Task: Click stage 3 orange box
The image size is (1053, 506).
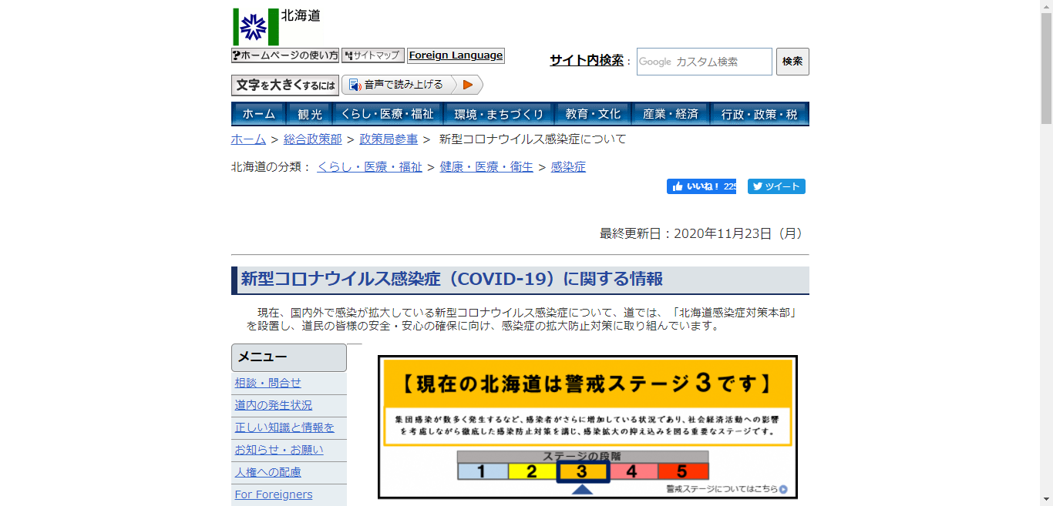Action: tap(583, 471)
